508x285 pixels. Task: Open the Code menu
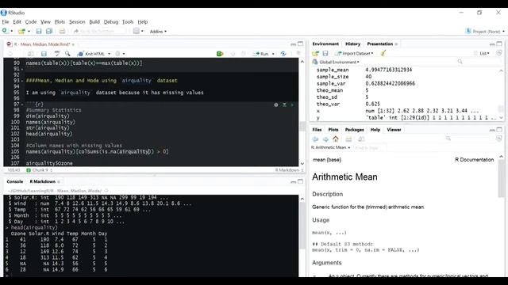pyautogui.click(x=31, y=21)
